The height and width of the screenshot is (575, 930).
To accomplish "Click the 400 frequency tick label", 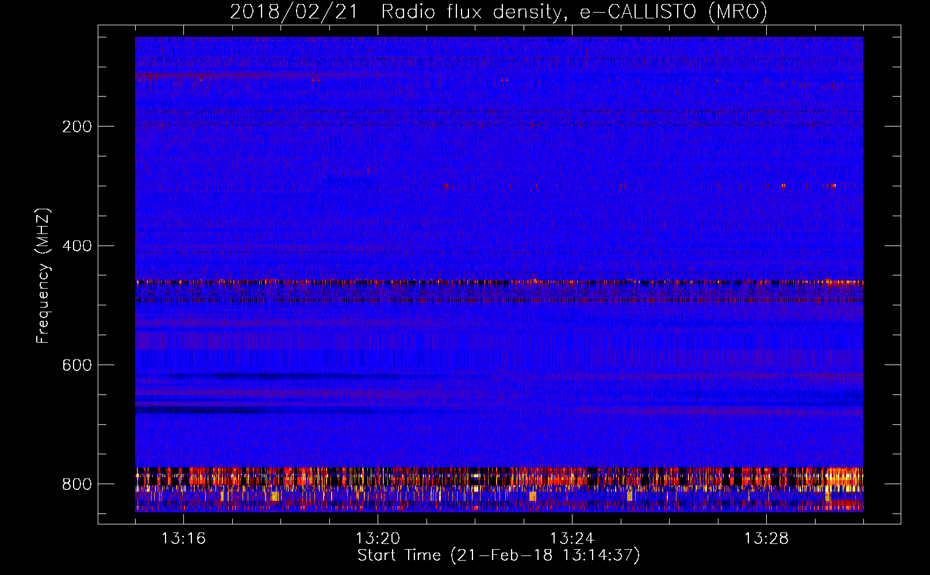I will click(77, 246).
